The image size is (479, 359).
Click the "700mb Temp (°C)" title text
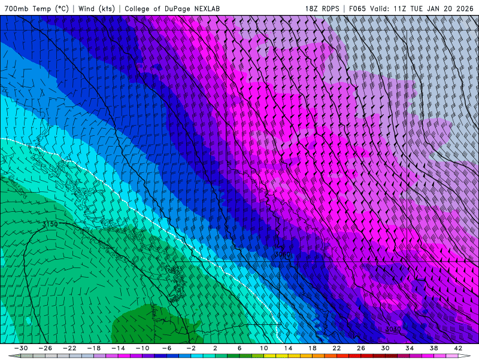[37, 8]
